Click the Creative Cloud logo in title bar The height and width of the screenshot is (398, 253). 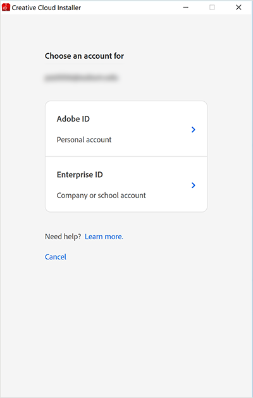point(6,8)
